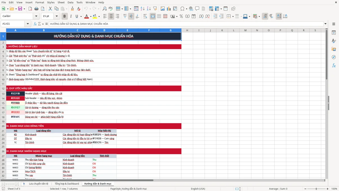339x191 pixels.
Task: Click the Copy icon
Action: [56, 9]
